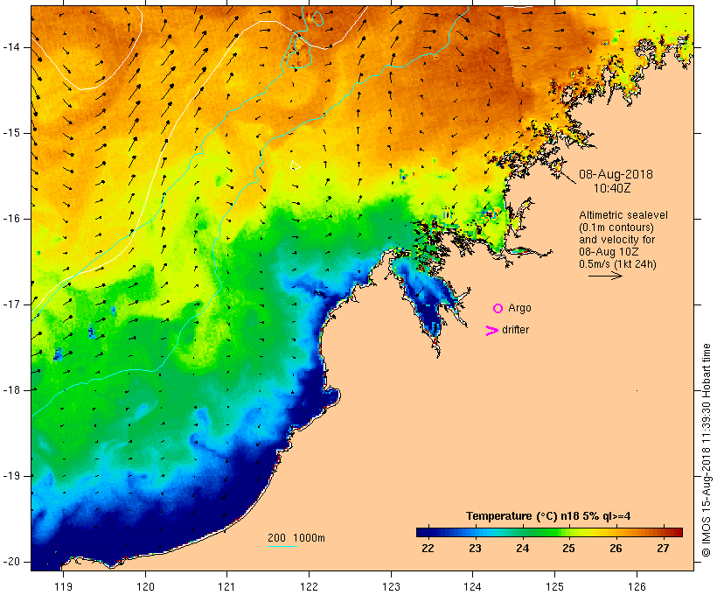Screen dimensions: 717x595
Task: Click the 120 longitude axis label
Action: [145, 586]
